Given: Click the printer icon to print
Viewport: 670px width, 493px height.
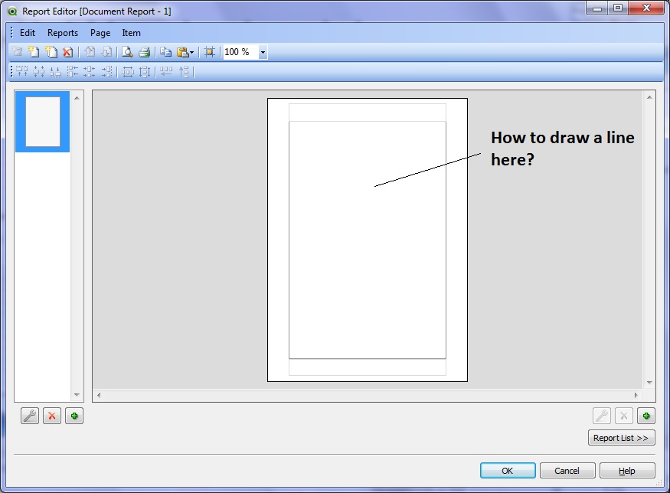Looking at the screenshot, I should pyautogui.click(x=145, y=52).
